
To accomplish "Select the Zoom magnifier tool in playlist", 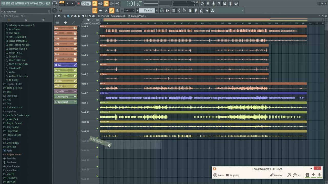I will point(90,16).
